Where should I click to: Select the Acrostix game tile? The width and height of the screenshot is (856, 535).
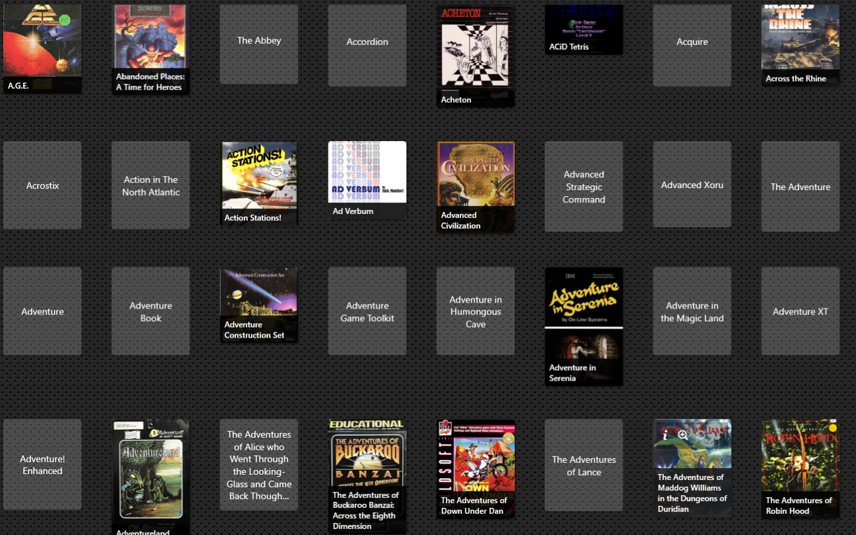(x=42, y=185)
